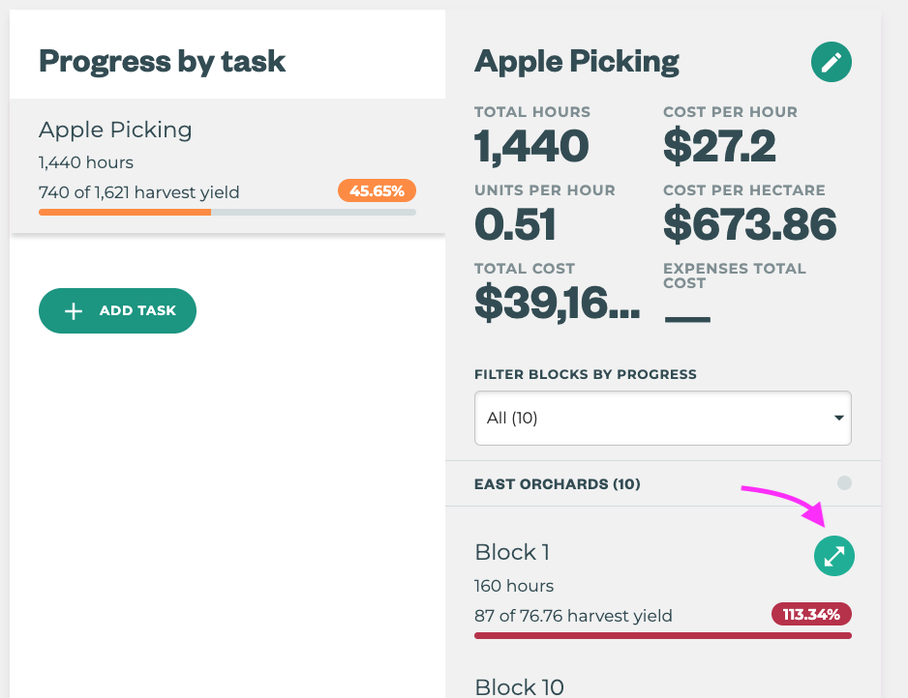Click the red Block 1 progress bar
The image size is (908, 698).
(662, 635)
